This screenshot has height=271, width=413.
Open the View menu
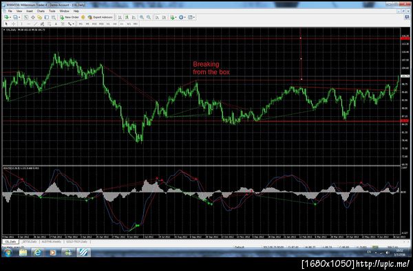coord(19,11)
